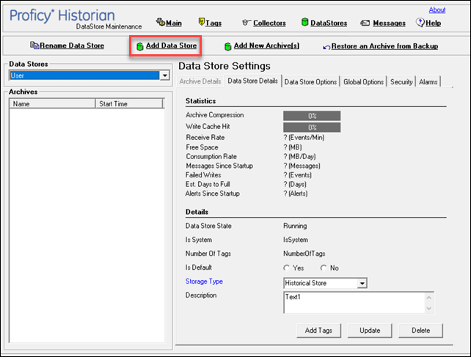Click Add Data Store link

[171, 45]
